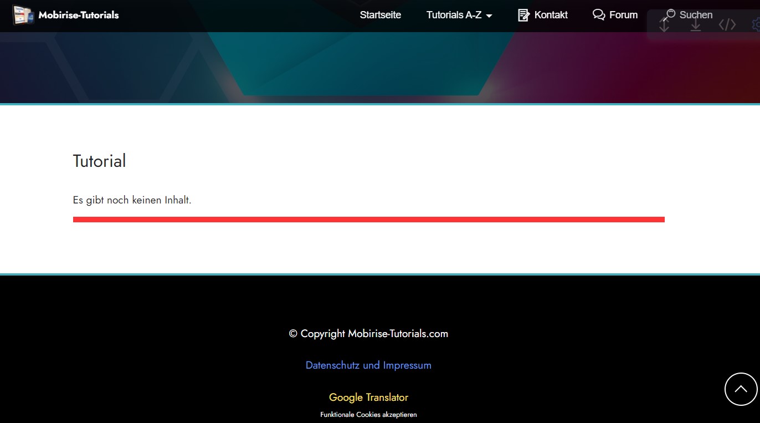Click the download arrow block icon

tap(696, 26)
